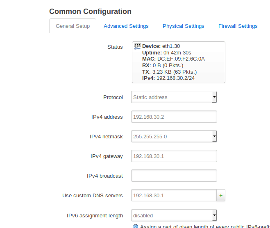
Task: Open the Advanced Settings tab
Action: tap(126, 26)
